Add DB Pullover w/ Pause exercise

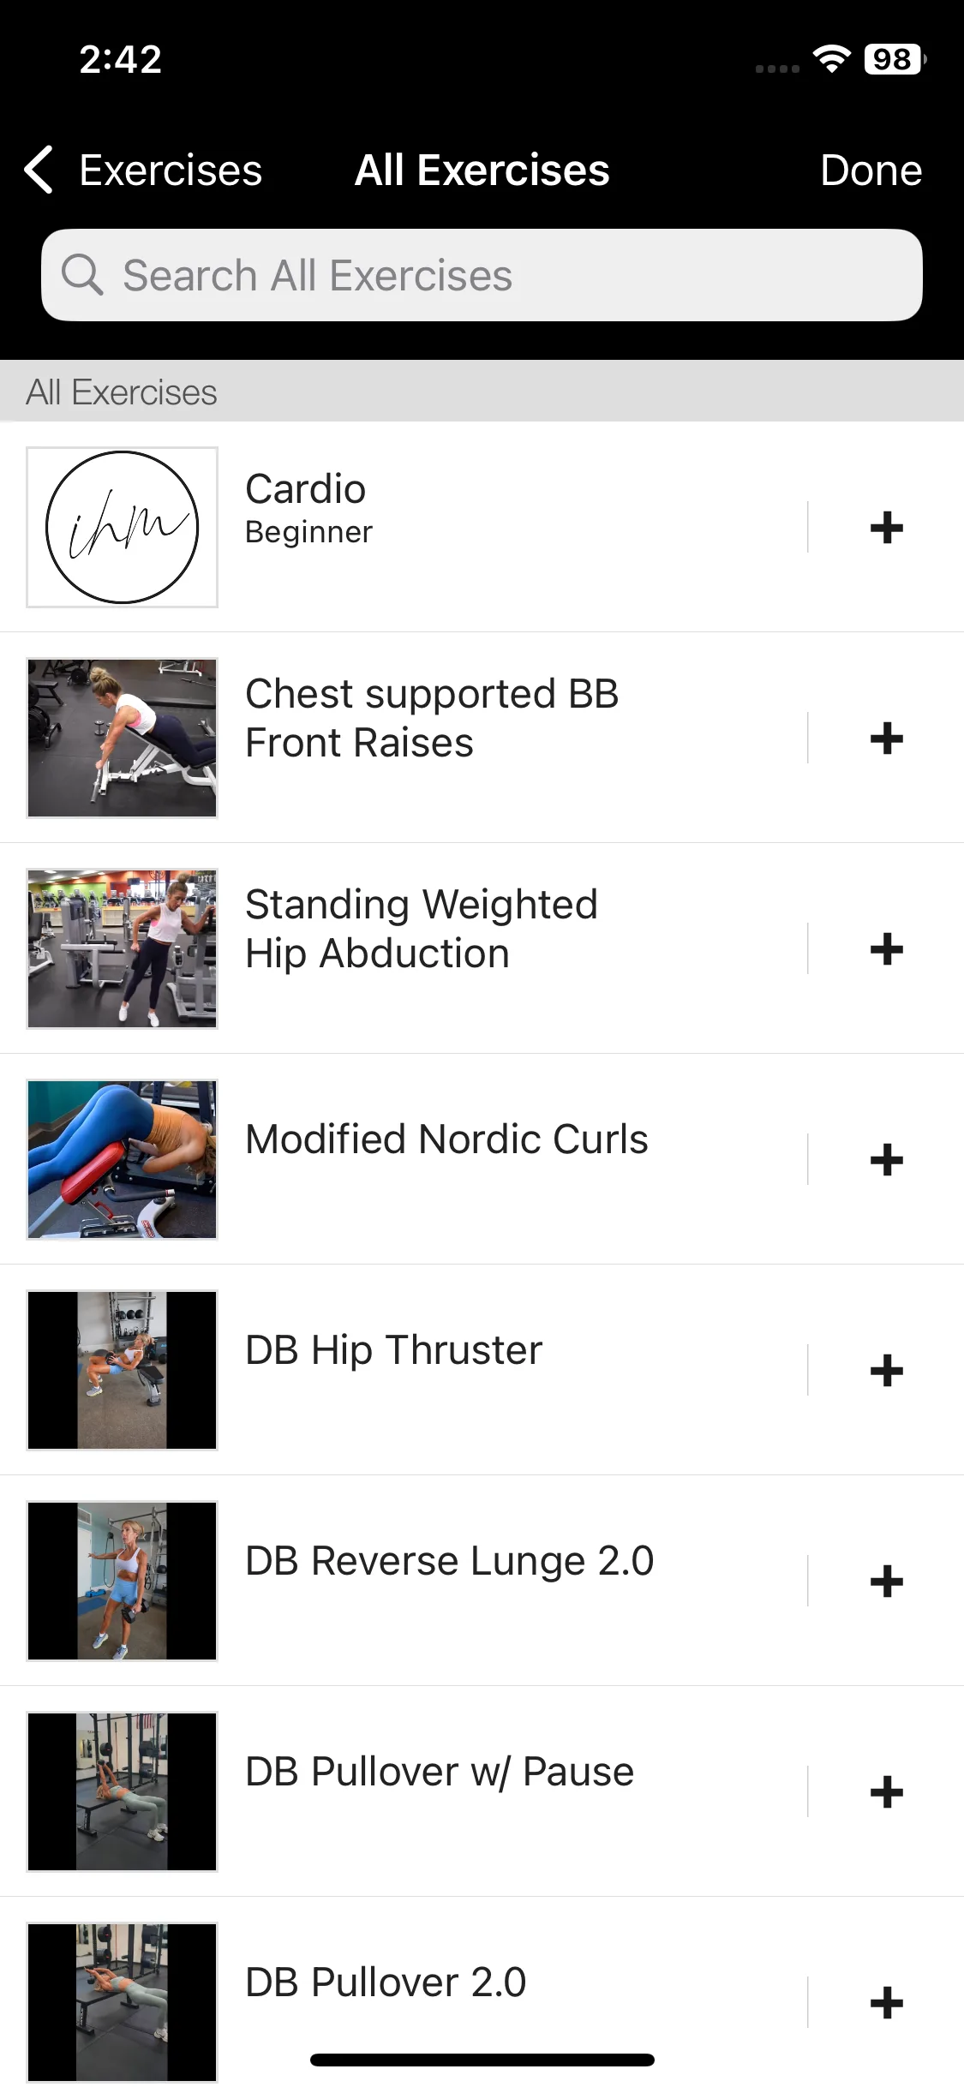click(886, 1791)
